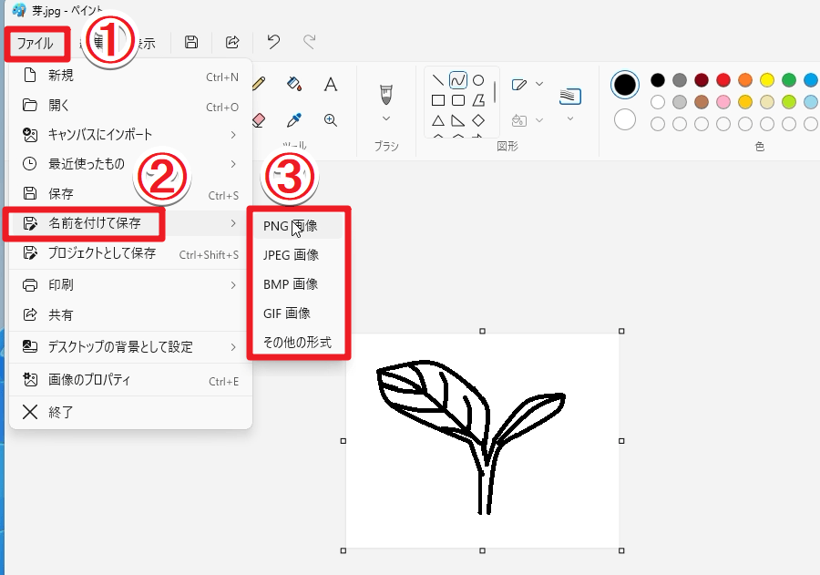820x575 pixels.
Task: Pick the yellow palette color
Action: coord(767,80)
